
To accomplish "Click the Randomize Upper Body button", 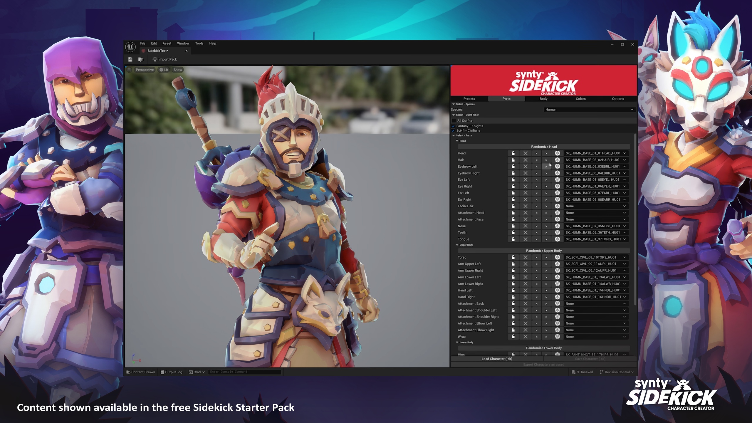I will 544,251.
